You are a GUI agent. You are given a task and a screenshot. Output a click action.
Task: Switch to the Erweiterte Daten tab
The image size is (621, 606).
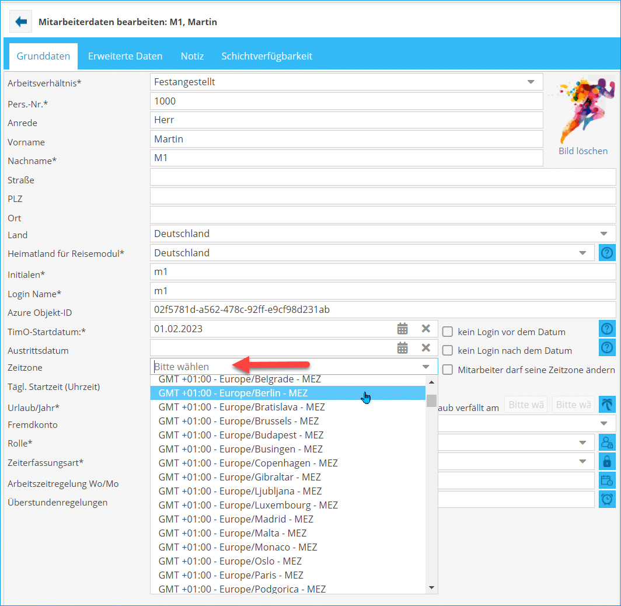pyautogui.click(x=125, y=56)
